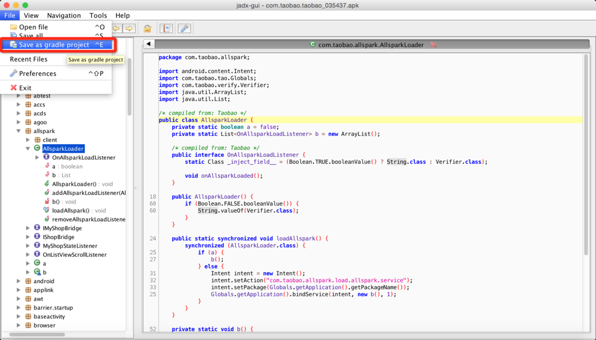Click the forward navigation arrow in toolbar

(129, 29)
